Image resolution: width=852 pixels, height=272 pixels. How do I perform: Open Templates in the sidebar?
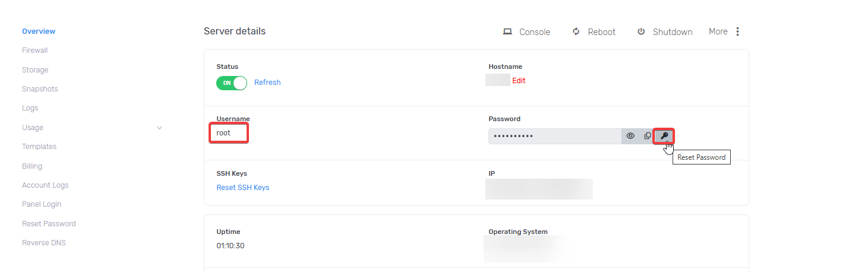coord(39,147)
